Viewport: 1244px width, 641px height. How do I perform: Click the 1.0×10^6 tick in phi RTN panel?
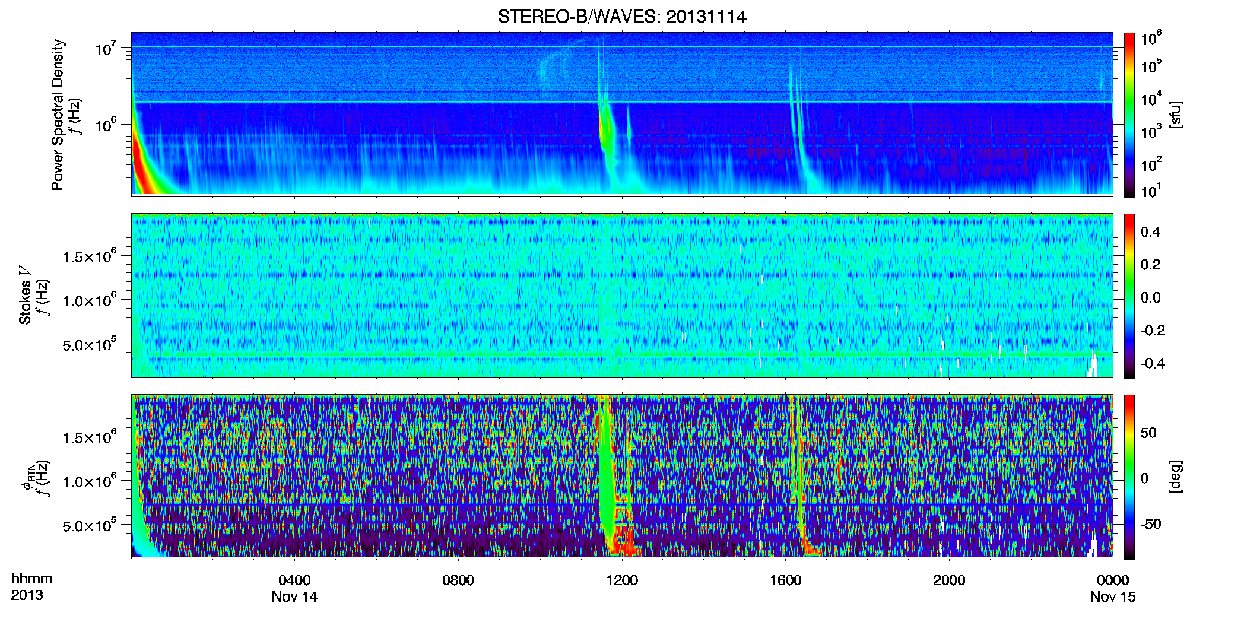pyautogui.click(x=89, y=481)
